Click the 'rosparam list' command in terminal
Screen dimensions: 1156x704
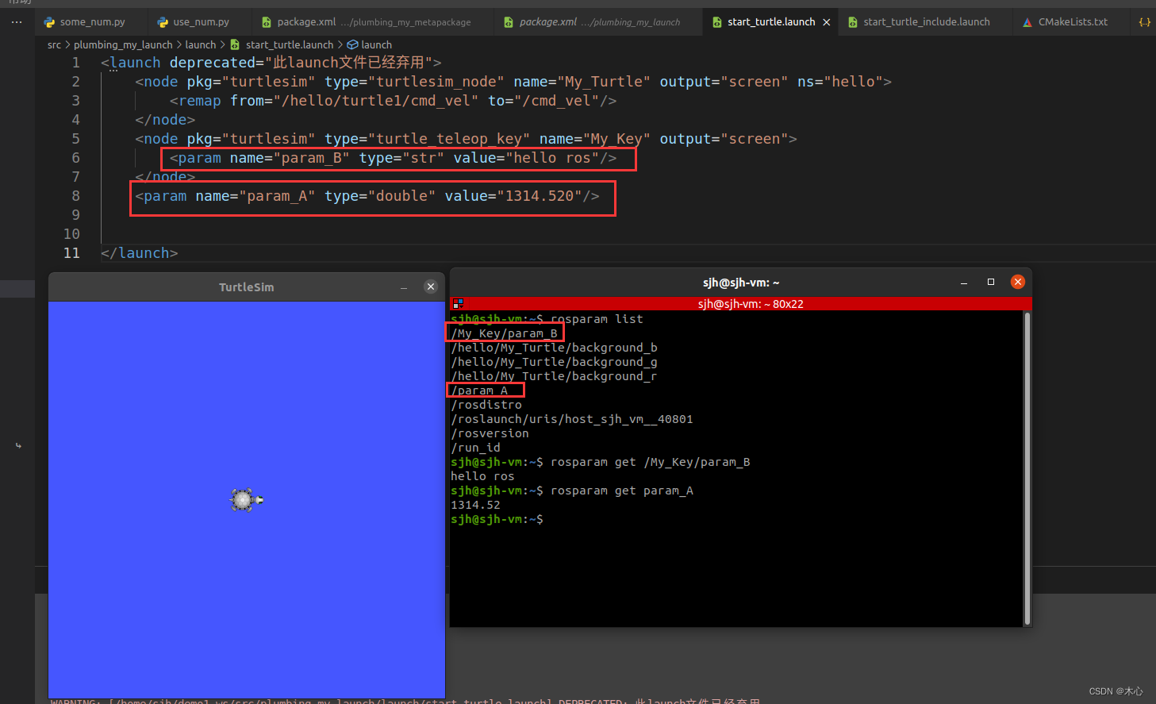point(597,319)
